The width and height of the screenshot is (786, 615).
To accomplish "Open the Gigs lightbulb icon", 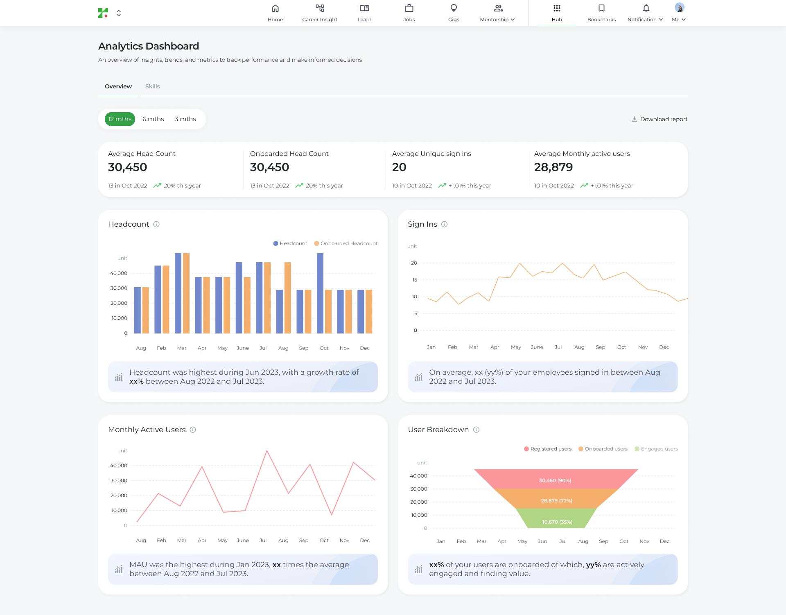I will (454, 9).
